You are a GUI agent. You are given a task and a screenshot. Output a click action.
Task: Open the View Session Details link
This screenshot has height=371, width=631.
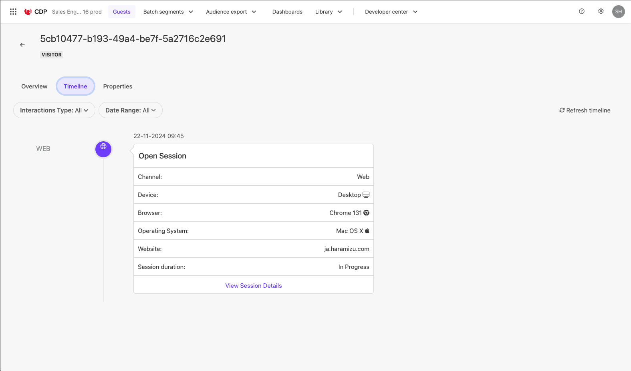click(x=254, y=286)
